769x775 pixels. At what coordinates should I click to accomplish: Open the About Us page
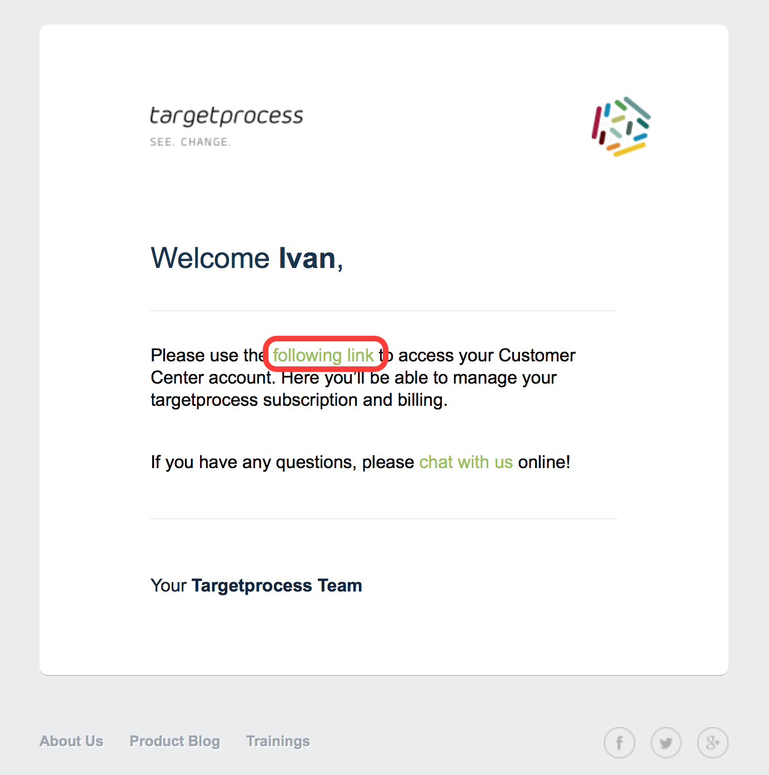(x=71, y=741)
